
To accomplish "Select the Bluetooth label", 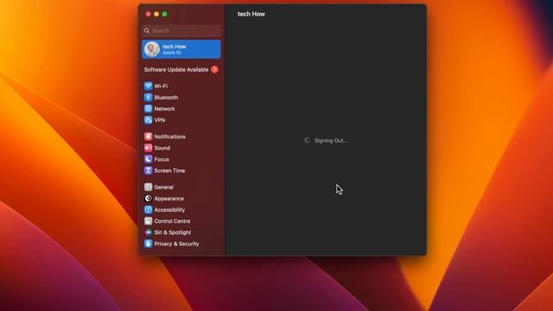I will (x=166, y=98).
